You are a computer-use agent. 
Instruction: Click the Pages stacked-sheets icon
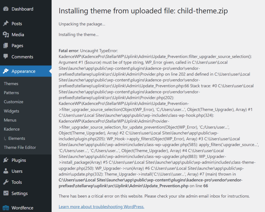point(6,46)
